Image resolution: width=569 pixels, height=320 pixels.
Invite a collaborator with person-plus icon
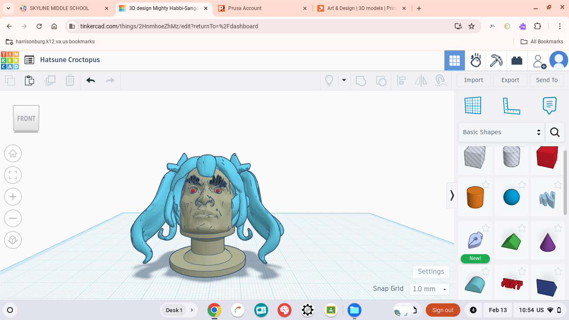click(539, 61)
